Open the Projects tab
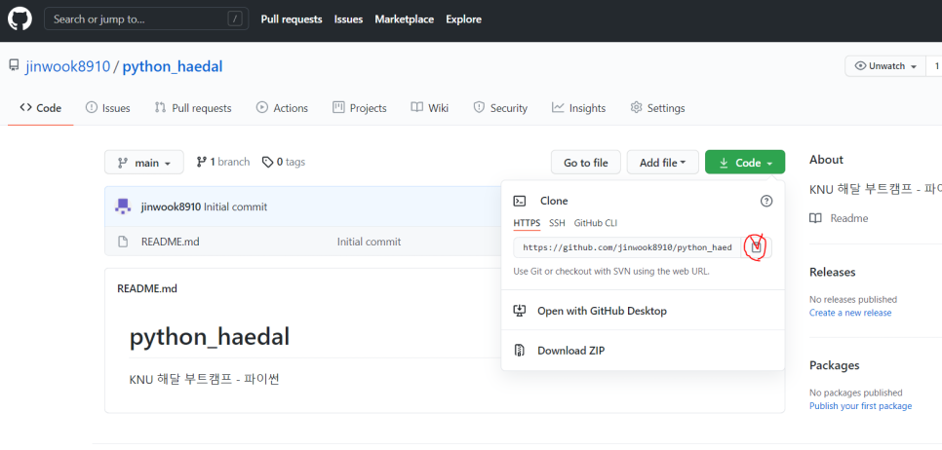This screenshot has width=942, height=450. click(x=359, y=108)
